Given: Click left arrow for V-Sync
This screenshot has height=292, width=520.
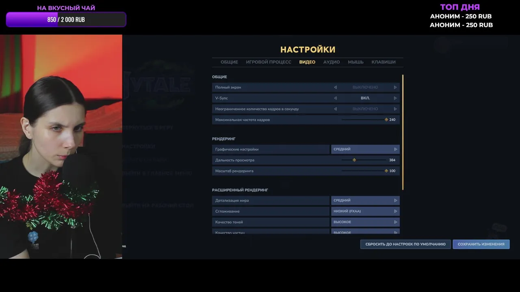Looking at the screenshot, I should 335,98.
